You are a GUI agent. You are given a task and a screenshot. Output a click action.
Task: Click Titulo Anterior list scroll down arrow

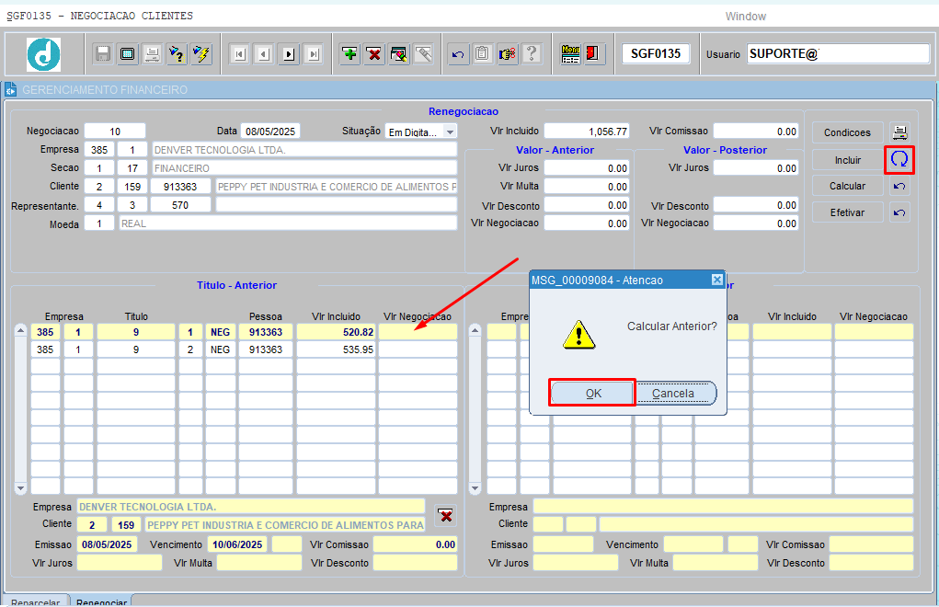point(20,487)
